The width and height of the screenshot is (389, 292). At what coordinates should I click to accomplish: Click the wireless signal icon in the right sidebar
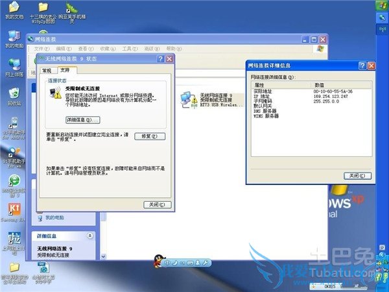[382, 29]
